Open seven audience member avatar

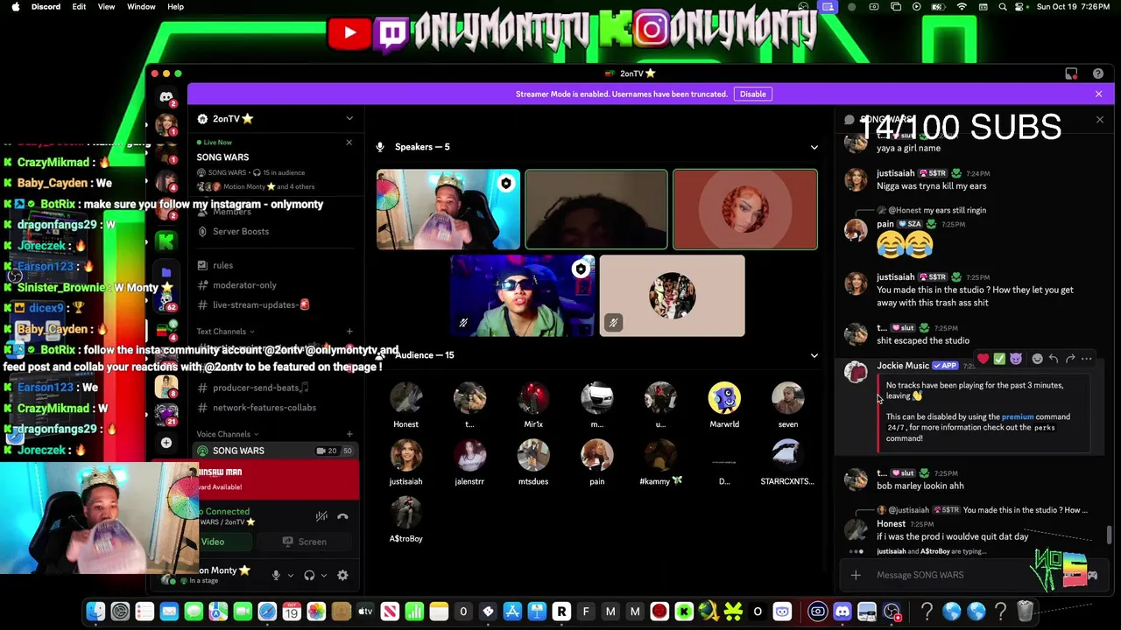click(788, 399)
